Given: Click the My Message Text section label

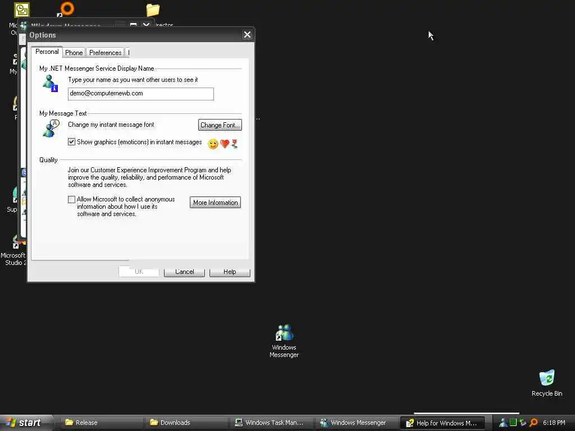Looking at the screenshot, I should [x=63, y=113].
